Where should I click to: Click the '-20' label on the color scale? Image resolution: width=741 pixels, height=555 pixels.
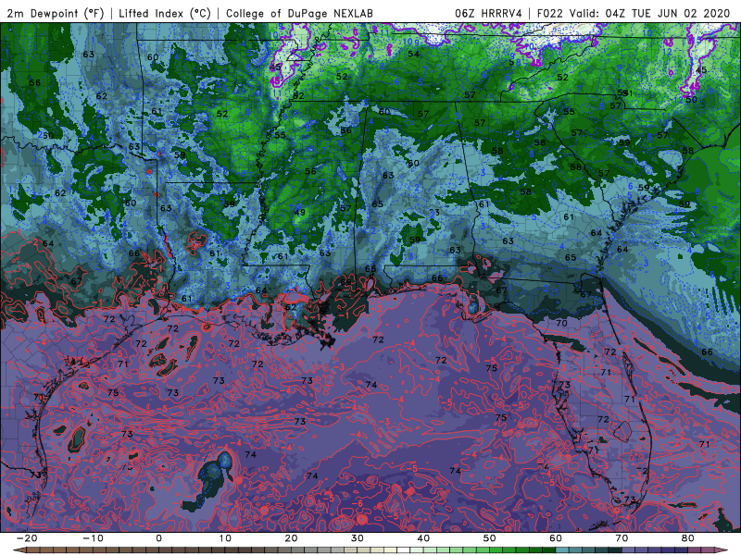(27, 538)
